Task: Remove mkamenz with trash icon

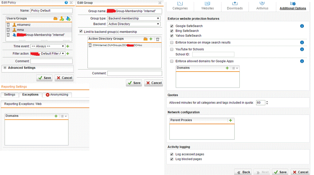Action: 8,25
